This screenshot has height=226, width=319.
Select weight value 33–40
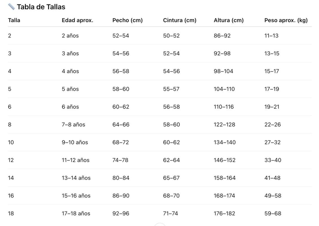[x=273, y=160]
